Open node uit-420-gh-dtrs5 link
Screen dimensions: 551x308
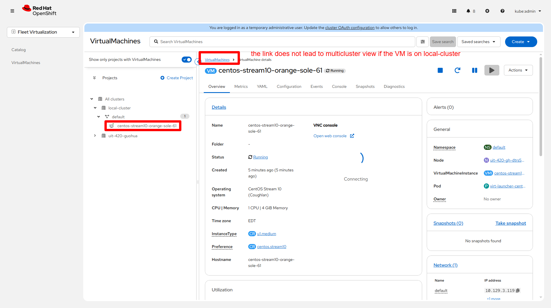pos(507,160)
